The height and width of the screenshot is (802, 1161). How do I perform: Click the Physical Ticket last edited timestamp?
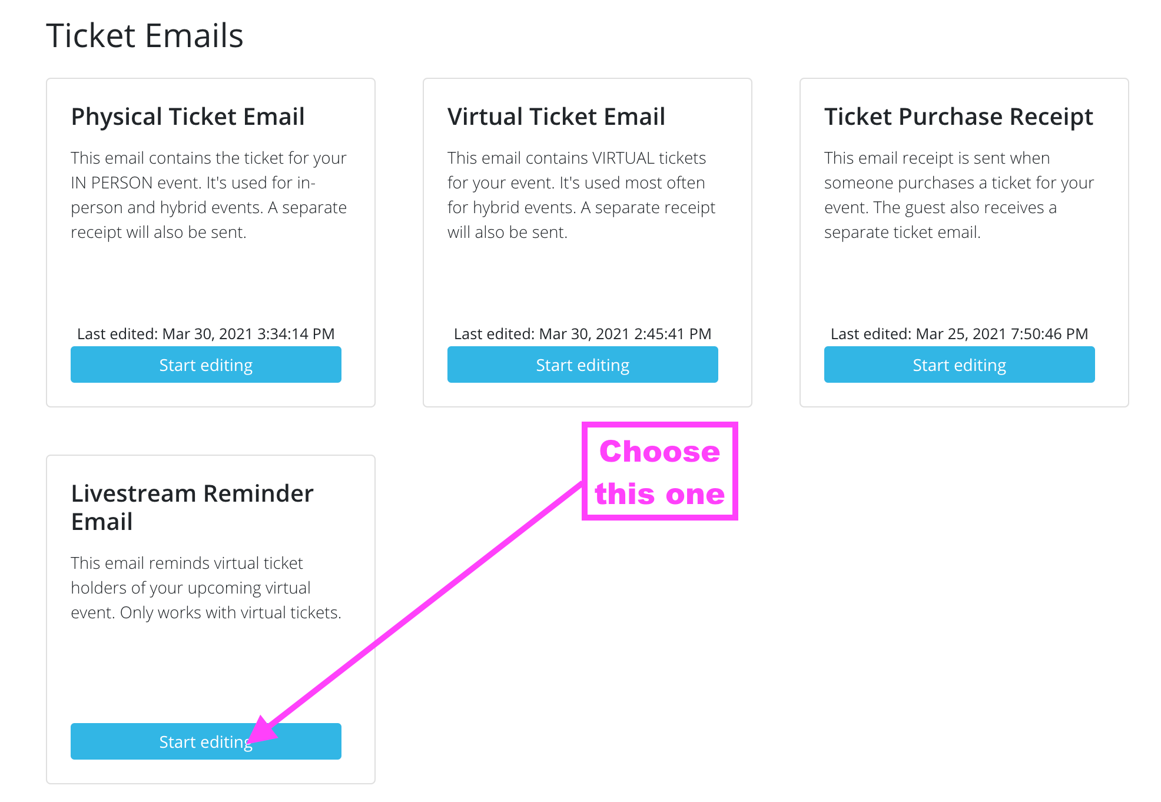point(205,334)
